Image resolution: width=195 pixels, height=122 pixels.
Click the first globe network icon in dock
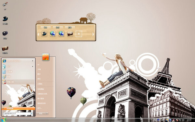[53, 34]
